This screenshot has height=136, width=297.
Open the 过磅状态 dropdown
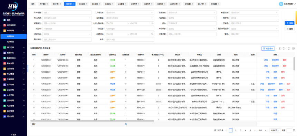67,34
